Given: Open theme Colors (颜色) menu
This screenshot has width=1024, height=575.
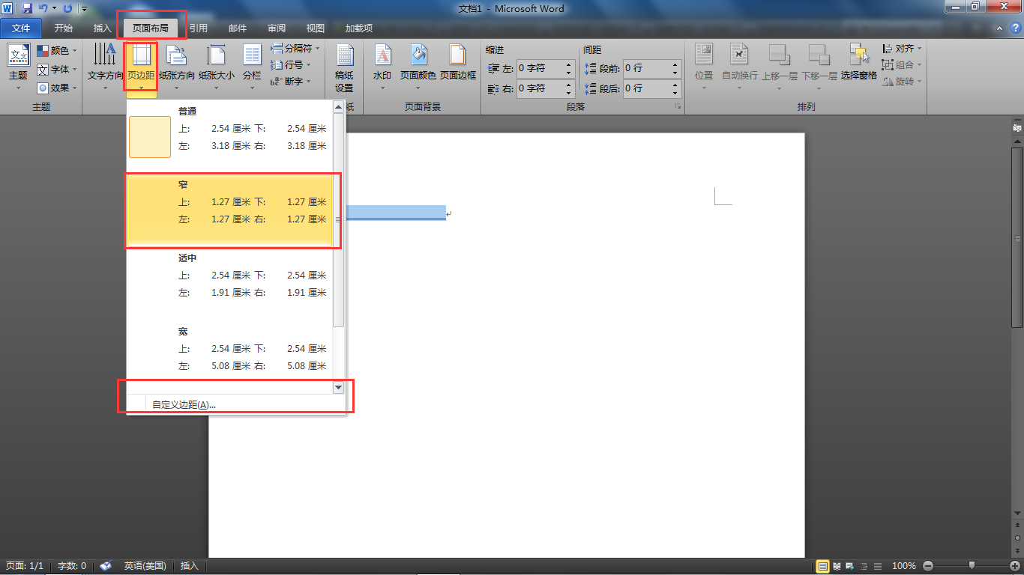Looking at the screenshot, I should [x=57, y=50].
